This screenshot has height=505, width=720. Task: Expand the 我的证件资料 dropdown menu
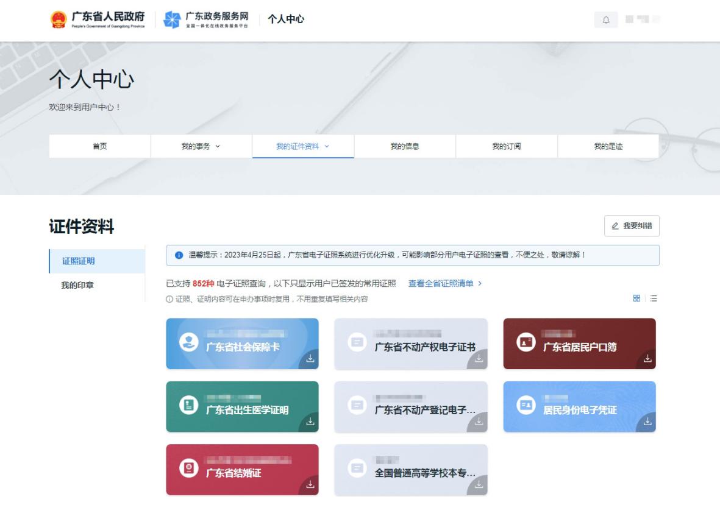point(303,146)
